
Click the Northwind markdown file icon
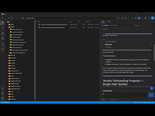39,24
